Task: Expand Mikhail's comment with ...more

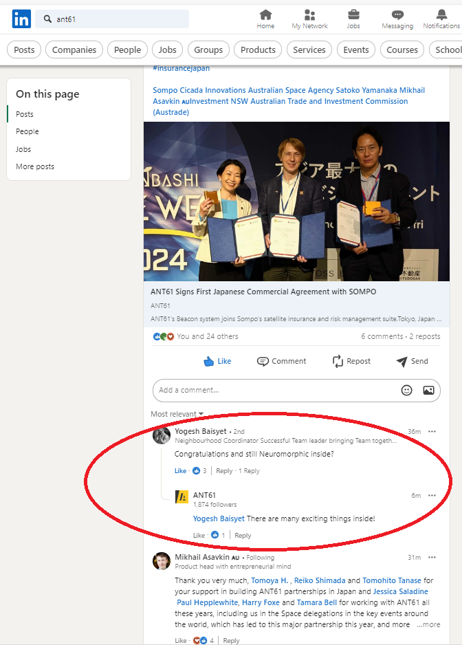Action: coord(428,624)
